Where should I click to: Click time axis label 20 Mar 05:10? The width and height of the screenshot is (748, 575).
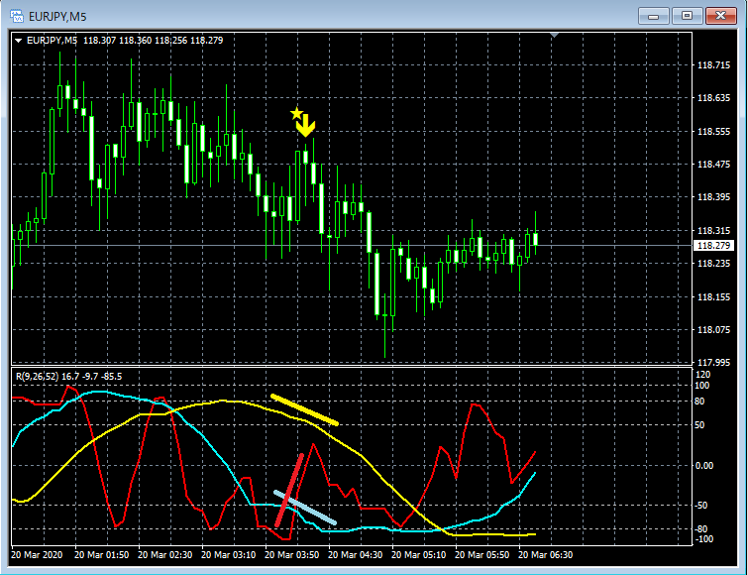pos(419,555)
